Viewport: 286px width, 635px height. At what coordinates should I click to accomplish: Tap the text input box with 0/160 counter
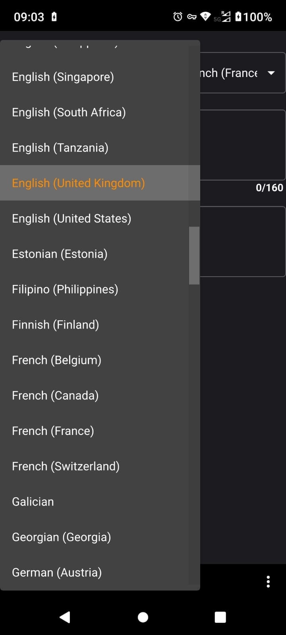243,145
